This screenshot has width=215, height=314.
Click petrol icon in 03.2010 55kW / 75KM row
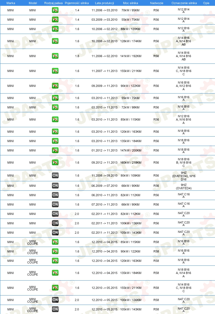(55, 98)
